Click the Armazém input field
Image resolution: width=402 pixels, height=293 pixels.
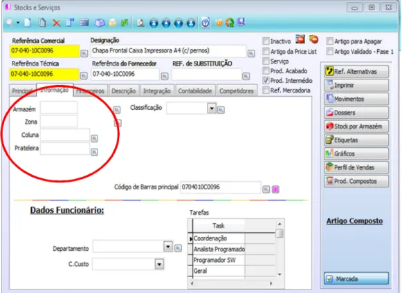pyautogui.click(x=59, y=108)
